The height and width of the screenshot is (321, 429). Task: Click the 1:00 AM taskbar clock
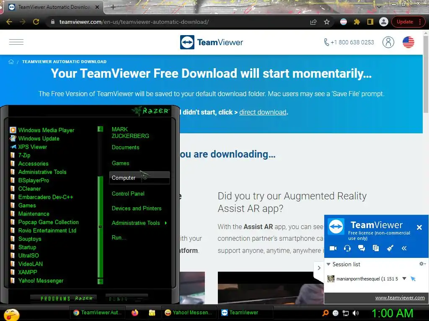point(392,313)
